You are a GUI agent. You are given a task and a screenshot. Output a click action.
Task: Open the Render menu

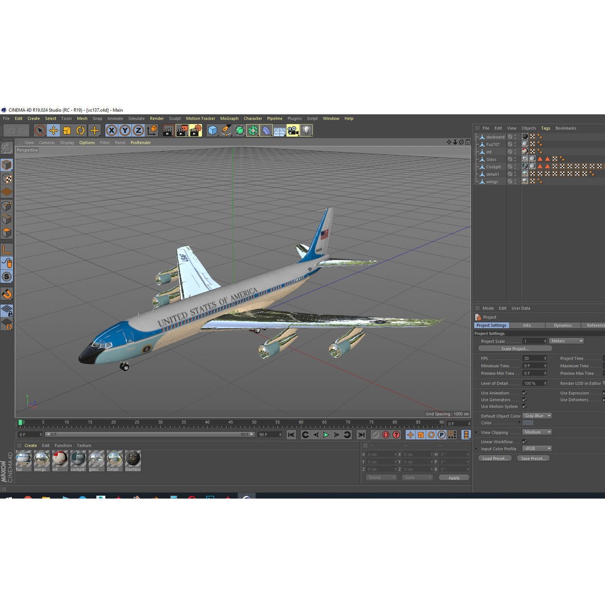pyautogui.click(x=157, y=118)
